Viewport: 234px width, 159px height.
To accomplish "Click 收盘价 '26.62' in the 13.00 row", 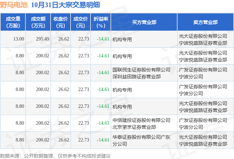I will [64, 39].
